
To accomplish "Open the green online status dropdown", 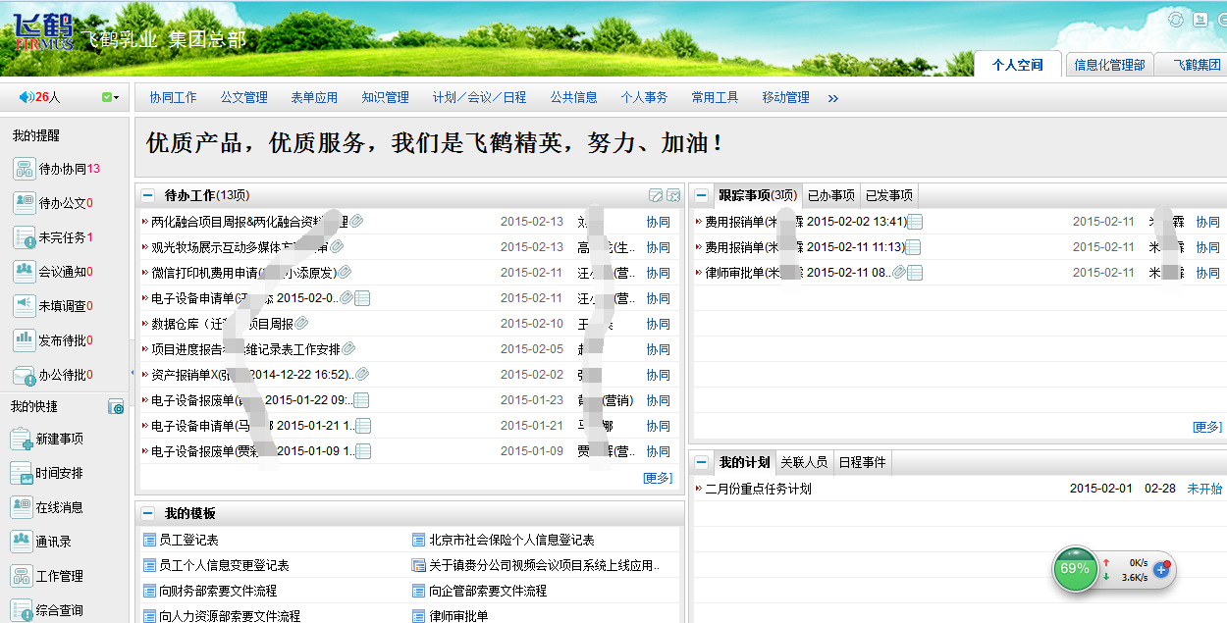I will click(x=110, y=97).
